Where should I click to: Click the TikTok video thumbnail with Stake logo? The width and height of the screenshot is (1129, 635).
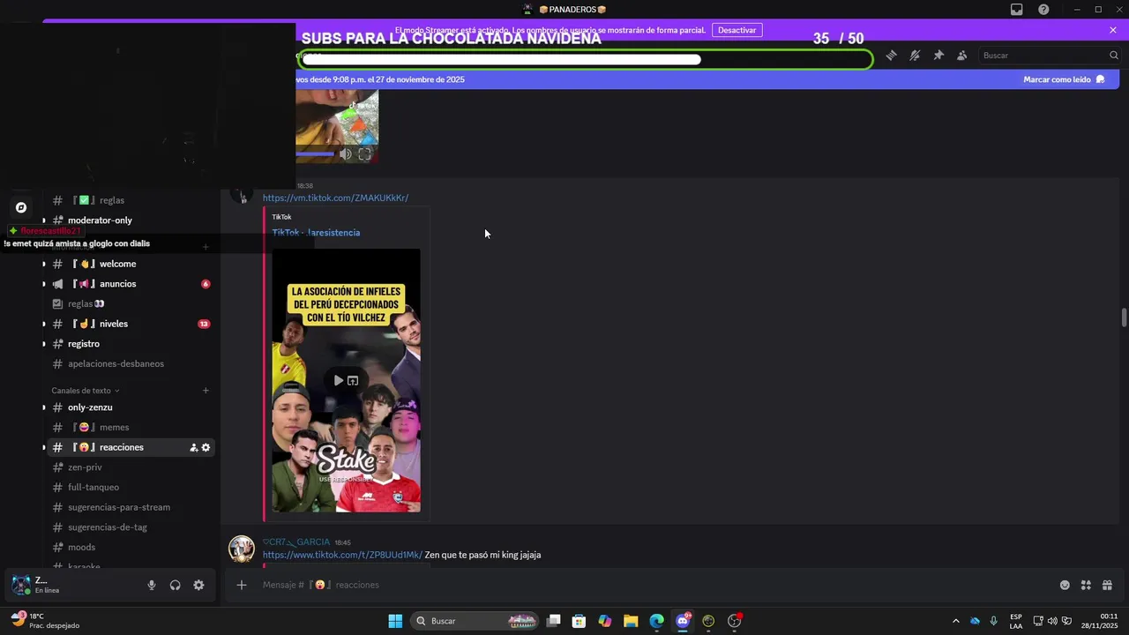[x=346, y=380]
